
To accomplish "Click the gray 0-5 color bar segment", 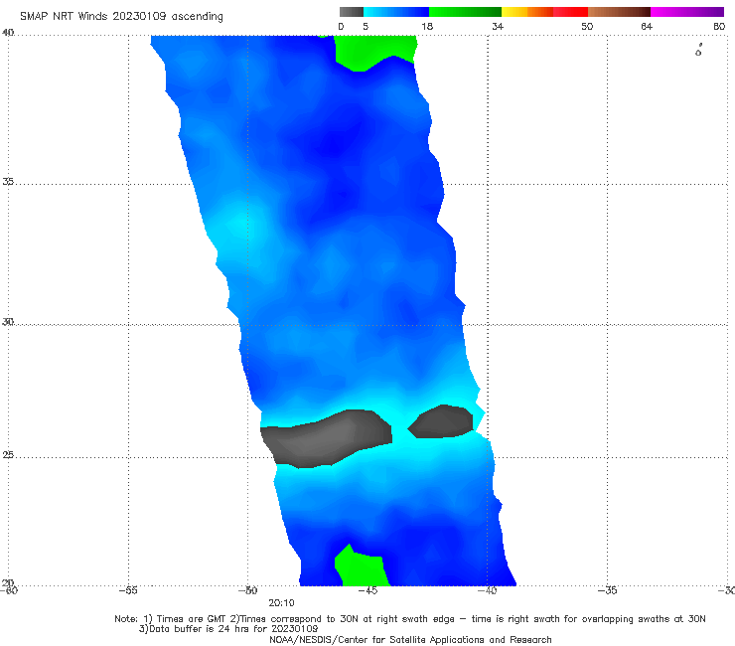I will 352,12.
